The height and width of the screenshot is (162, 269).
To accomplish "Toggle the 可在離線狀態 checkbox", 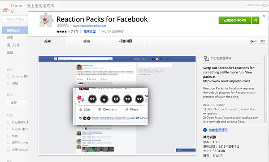I will [9, 122].
